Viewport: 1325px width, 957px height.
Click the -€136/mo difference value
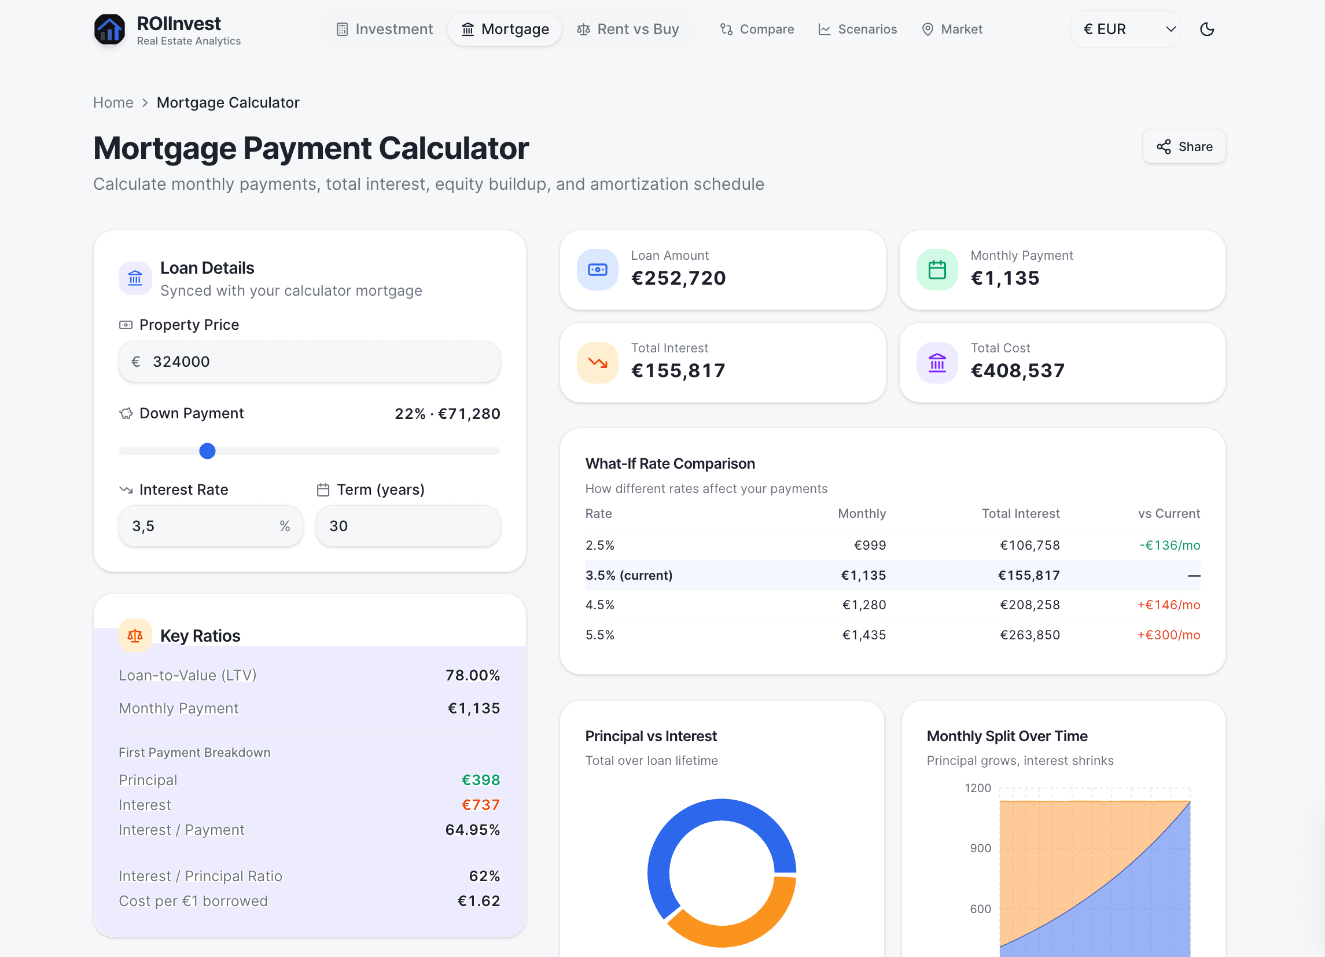pos(1169,545)
